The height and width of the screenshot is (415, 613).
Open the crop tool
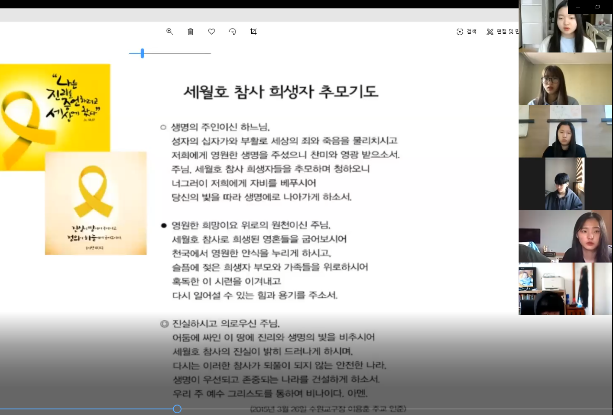click(x=253, y=32)
